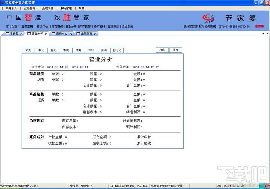Click the start date 2014-05-14 before 到

point(55,67)
